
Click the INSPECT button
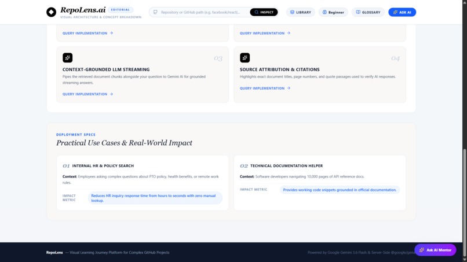tap(264, 12)
